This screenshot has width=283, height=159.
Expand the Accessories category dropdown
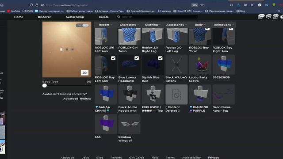(x=176, y=25)
